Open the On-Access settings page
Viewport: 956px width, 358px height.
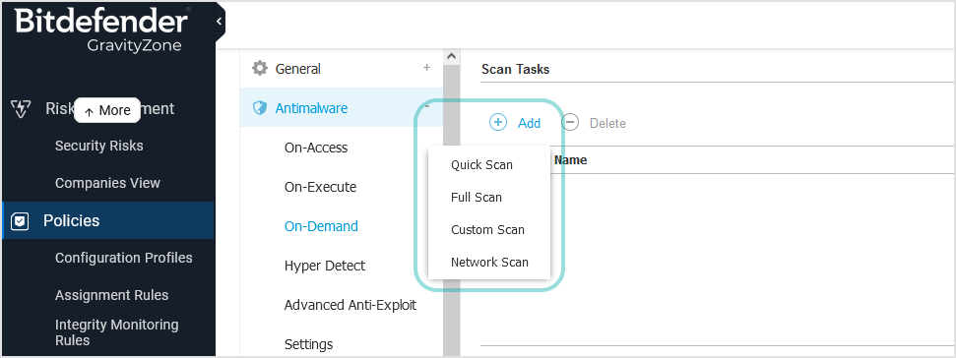pyautogui.click(x=316, y=148)
